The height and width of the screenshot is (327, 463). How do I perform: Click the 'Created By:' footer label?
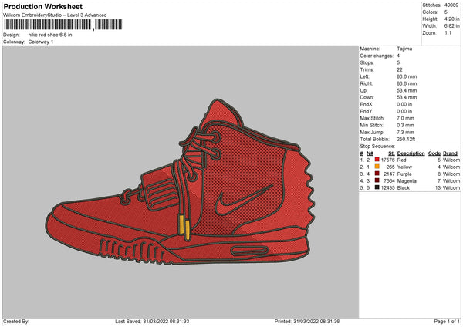(16, 322)
